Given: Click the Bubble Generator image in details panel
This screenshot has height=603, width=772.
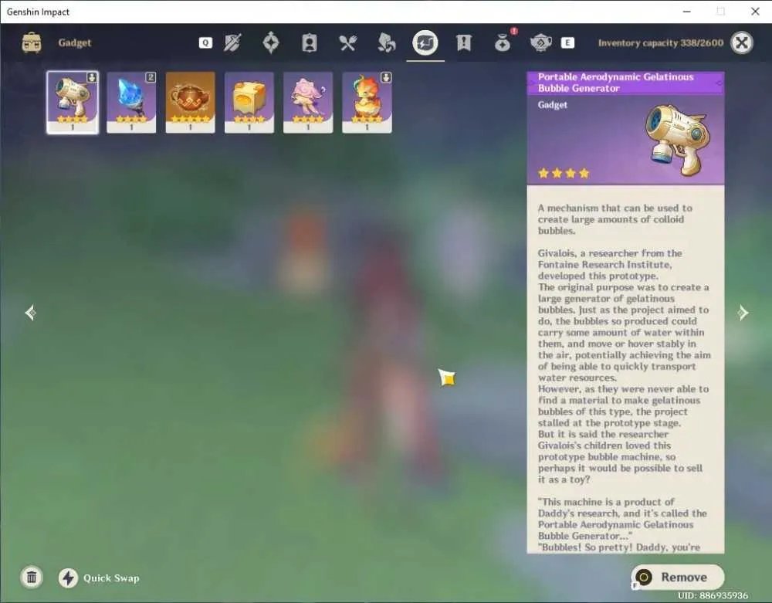Looking at the screenshot, I should pos(678,140).
